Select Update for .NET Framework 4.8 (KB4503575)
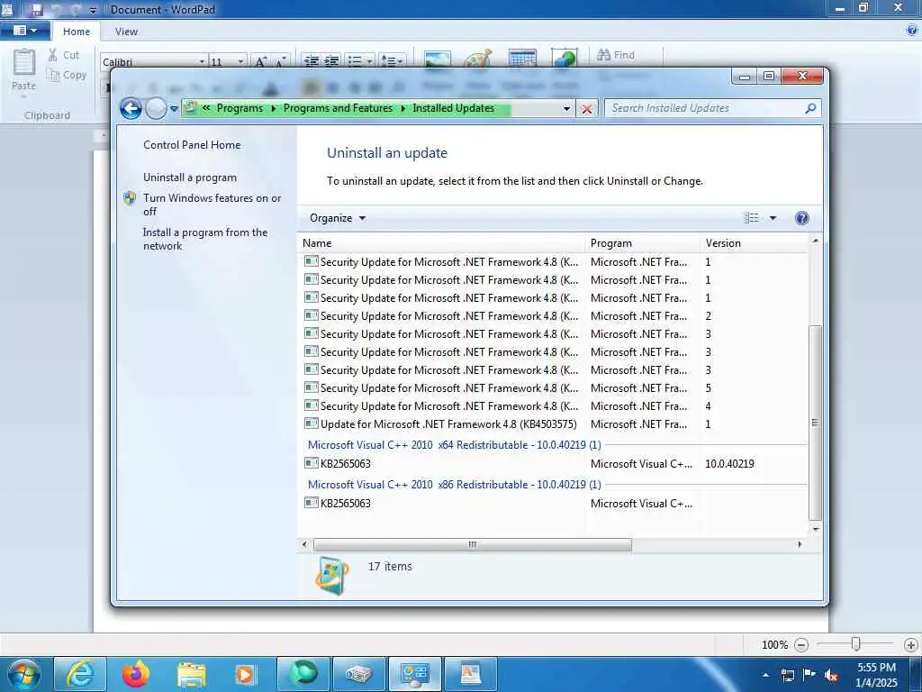The height and width of the screenshot is (692, 922). (x=448, y=423)
